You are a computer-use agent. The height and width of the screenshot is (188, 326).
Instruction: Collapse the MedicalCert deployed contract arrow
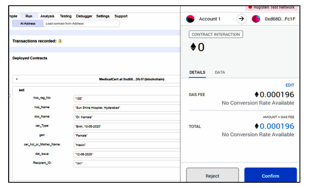click(17, 79)
